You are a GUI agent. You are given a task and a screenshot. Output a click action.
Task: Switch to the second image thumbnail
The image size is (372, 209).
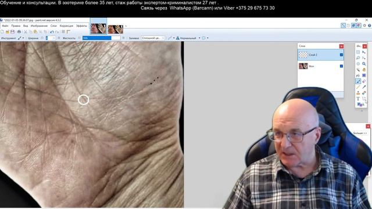[116, 29]
